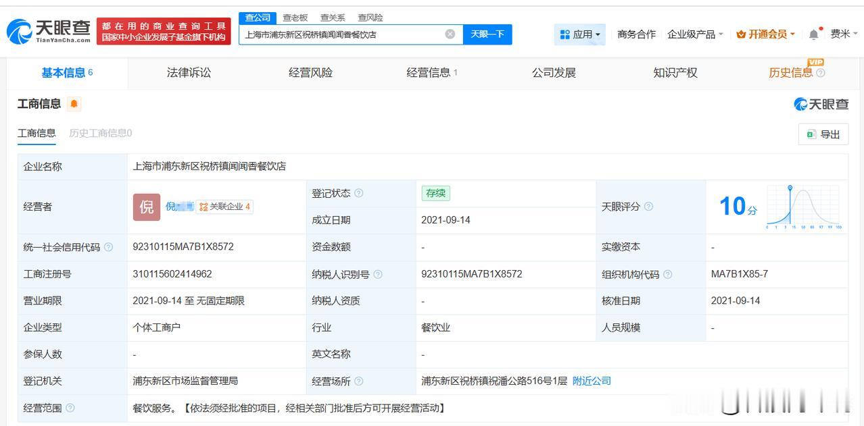Click the help icon next to 统一社会信用代码

point(108,247)
